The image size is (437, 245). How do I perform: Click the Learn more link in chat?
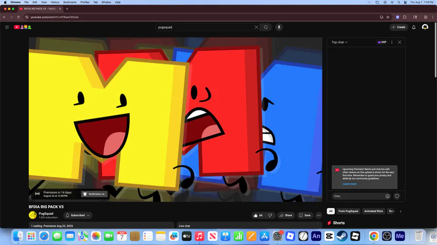point(350,184)
